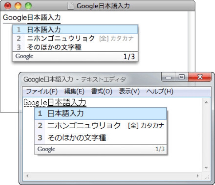The image size is (215, 185).
Task: Open the 書式(O) menu
Action: click(102, 91)
